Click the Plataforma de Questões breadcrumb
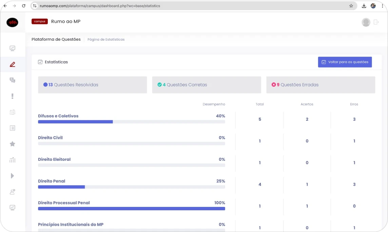The height and width of the screenshot is (232, 388). [56, 39]
